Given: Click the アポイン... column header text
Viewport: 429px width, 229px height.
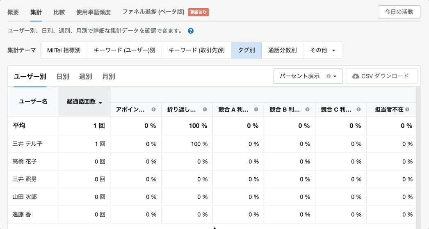Looking at the screenshot, I should point(130,110).
